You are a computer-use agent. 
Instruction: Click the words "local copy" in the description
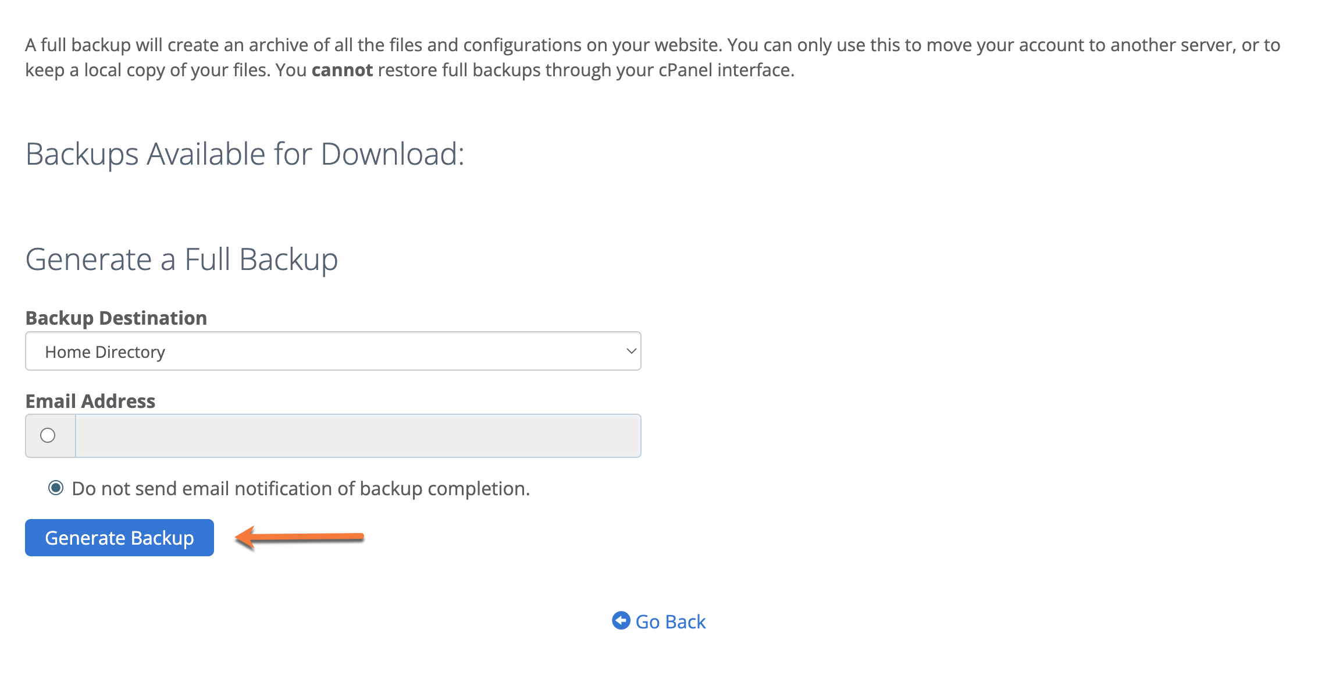124,70
